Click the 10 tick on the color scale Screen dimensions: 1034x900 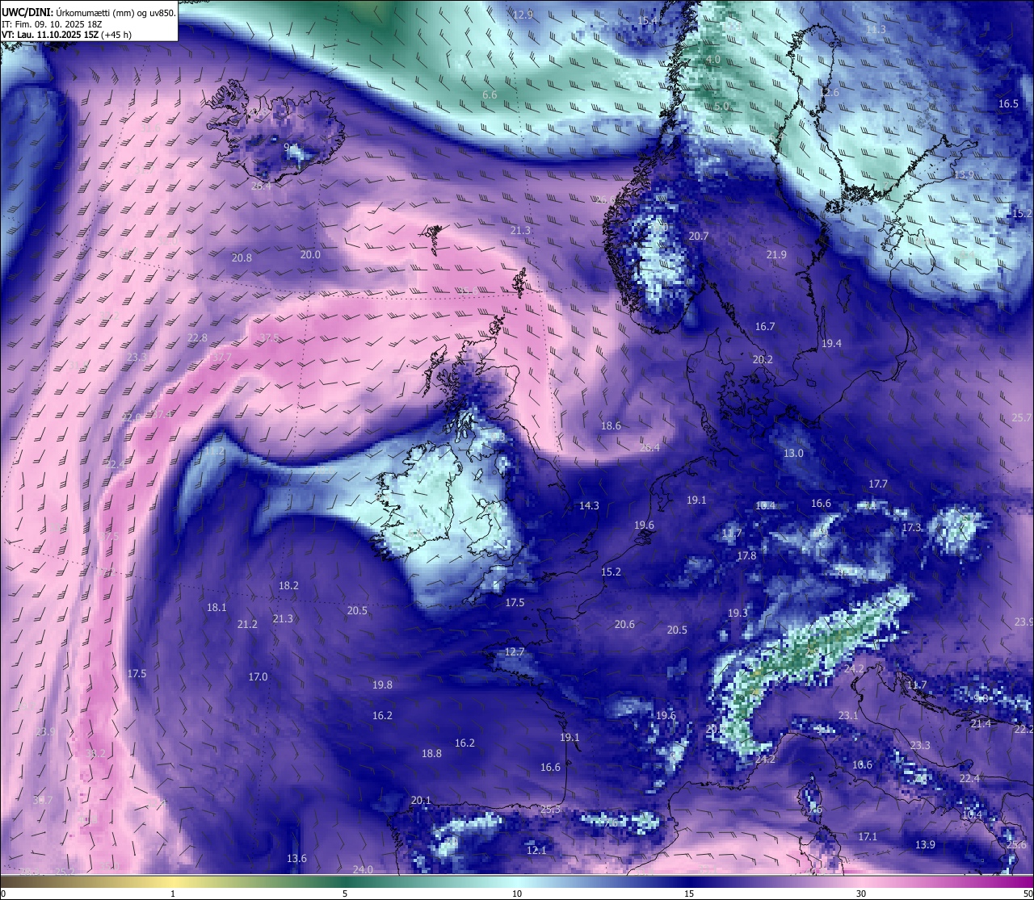point(517,894)
